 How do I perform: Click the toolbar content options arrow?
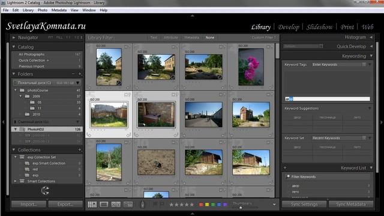274,205
